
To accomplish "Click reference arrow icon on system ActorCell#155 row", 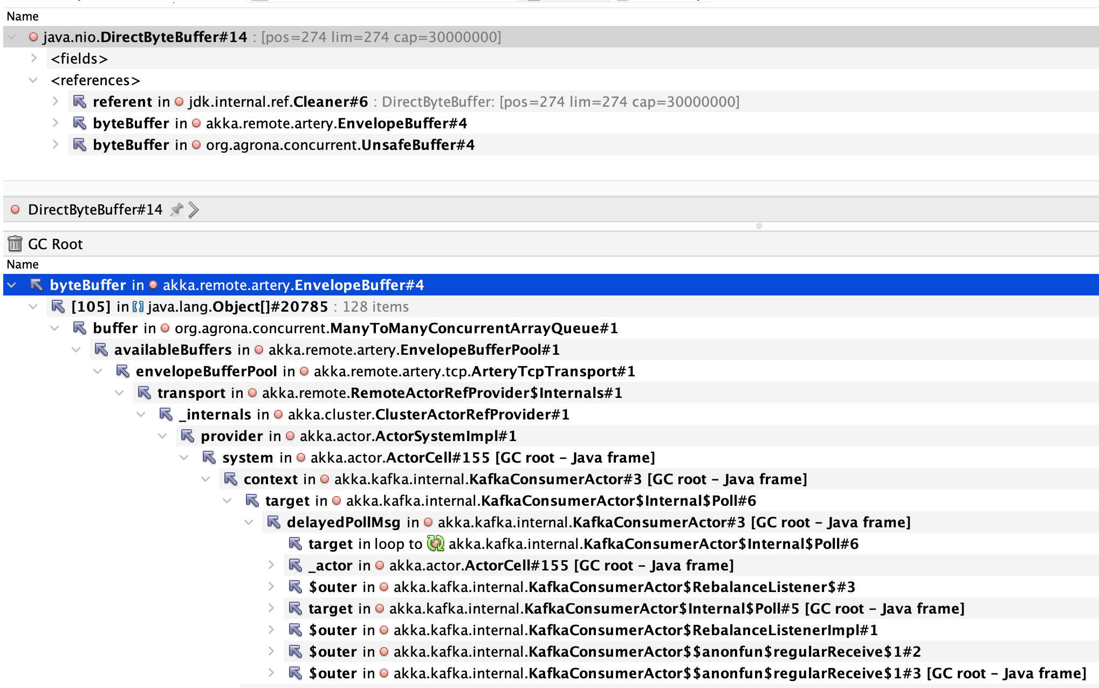I will 209,458.
